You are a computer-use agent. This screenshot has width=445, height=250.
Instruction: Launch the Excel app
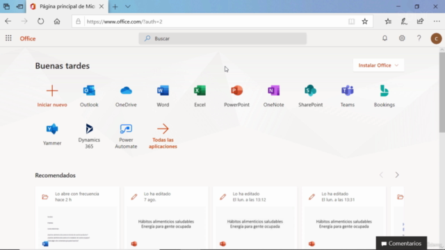(200, 96)
